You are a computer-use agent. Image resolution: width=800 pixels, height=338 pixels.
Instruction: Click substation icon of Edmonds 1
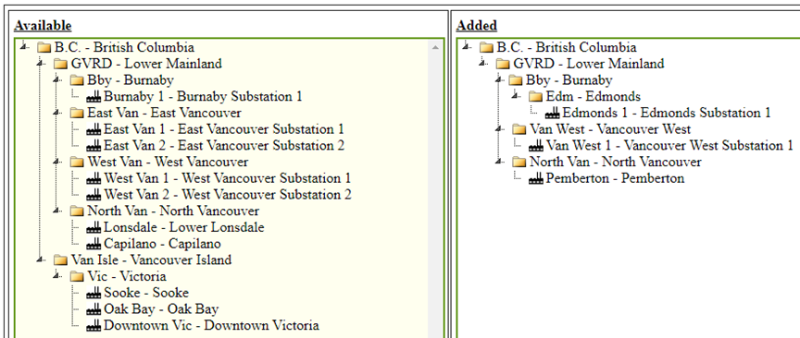coord(552,113)
